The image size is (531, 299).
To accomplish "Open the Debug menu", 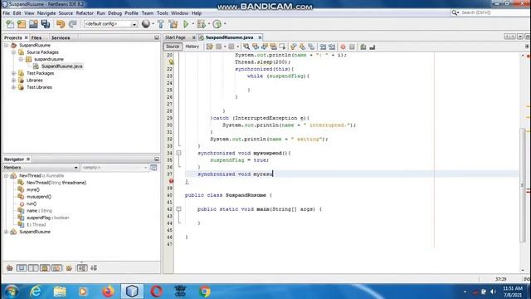I will 114,13.
